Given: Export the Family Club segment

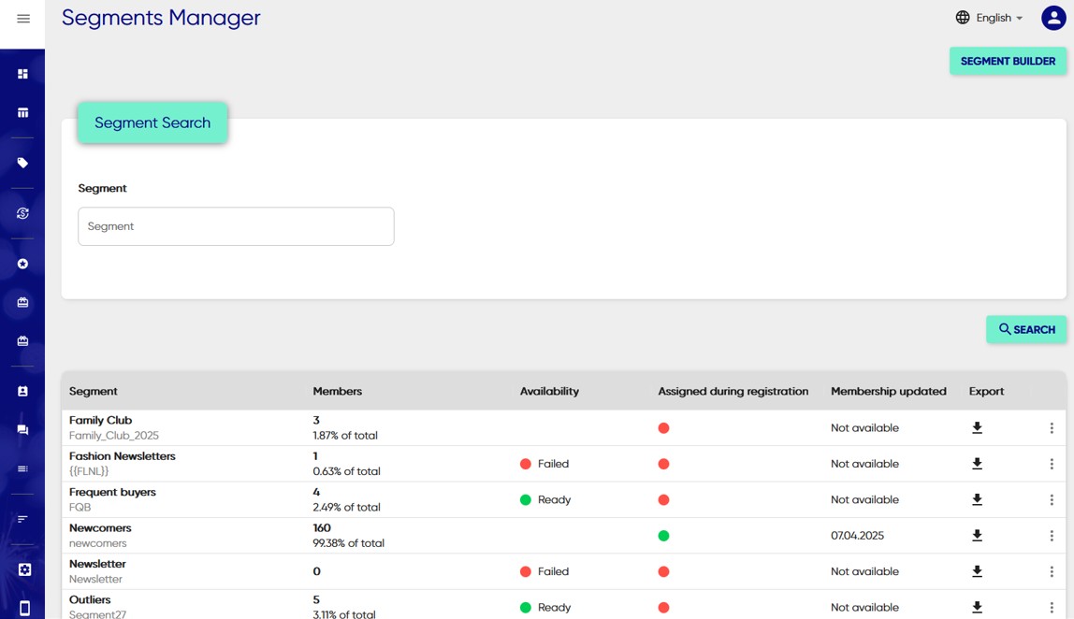Looking at the screenshot, I should click(x=977, y=428).
